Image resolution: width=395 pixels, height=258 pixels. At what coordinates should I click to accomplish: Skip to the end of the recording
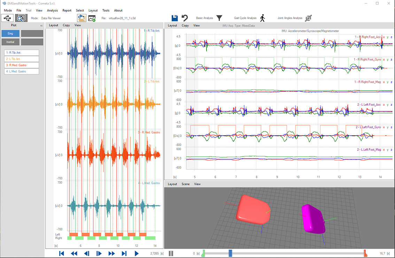(x=124, y=253)
